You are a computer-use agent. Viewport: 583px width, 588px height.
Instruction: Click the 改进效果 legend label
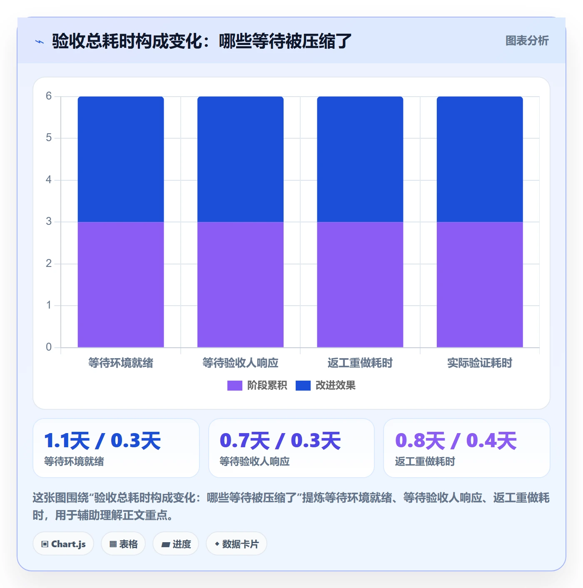point(335,386)
